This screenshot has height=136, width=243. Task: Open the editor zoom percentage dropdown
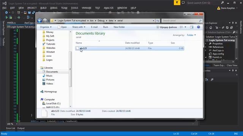coord(17,124)
